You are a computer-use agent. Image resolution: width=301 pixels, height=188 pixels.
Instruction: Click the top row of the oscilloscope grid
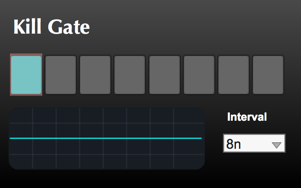click(x=107, y=115)
